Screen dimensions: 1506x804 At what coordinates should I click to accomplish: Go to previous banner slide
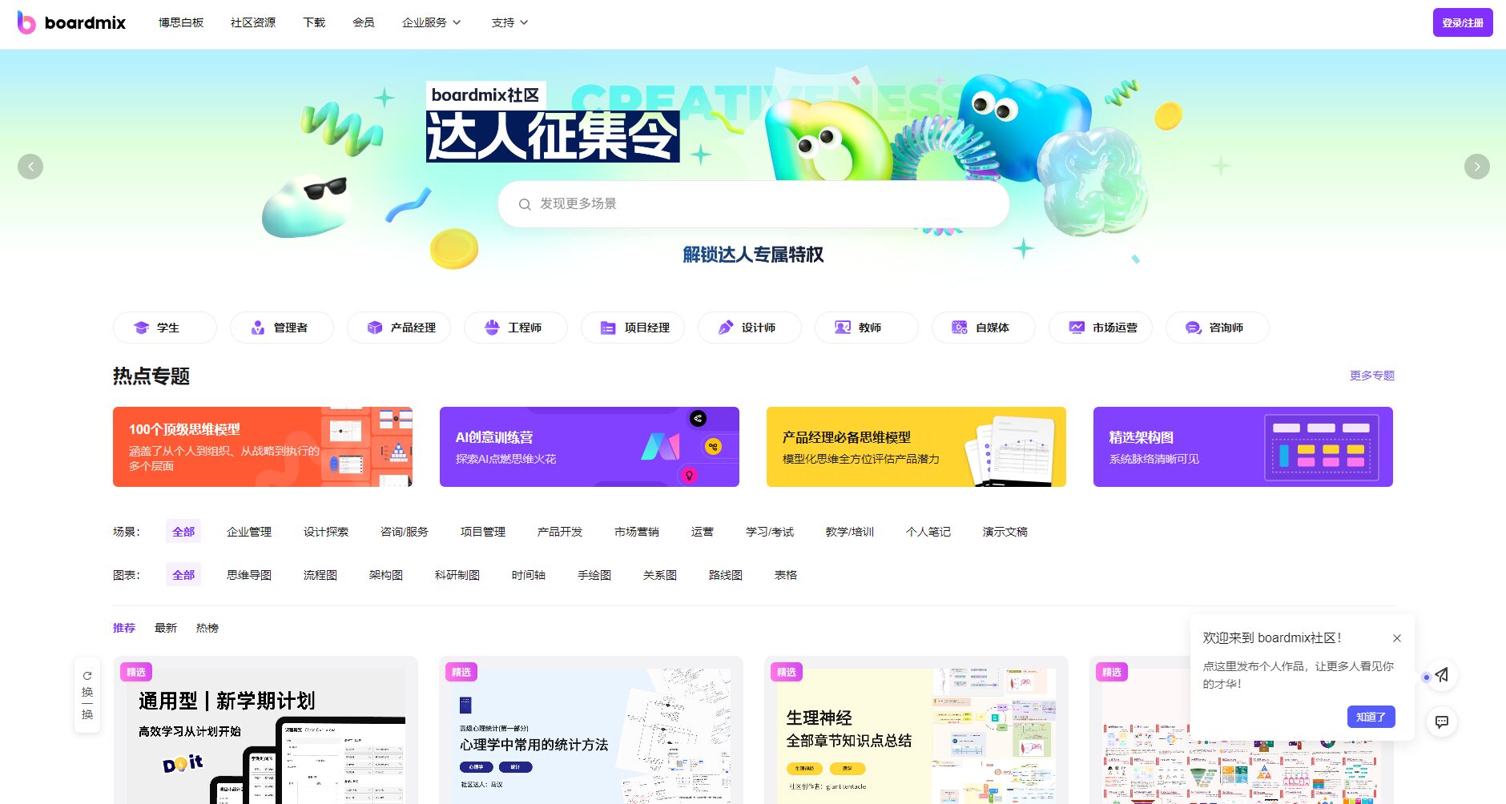click(30, 167)
